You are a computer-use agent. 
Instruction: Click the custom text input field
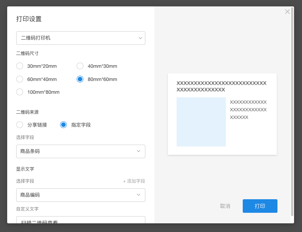click(80, 220)
